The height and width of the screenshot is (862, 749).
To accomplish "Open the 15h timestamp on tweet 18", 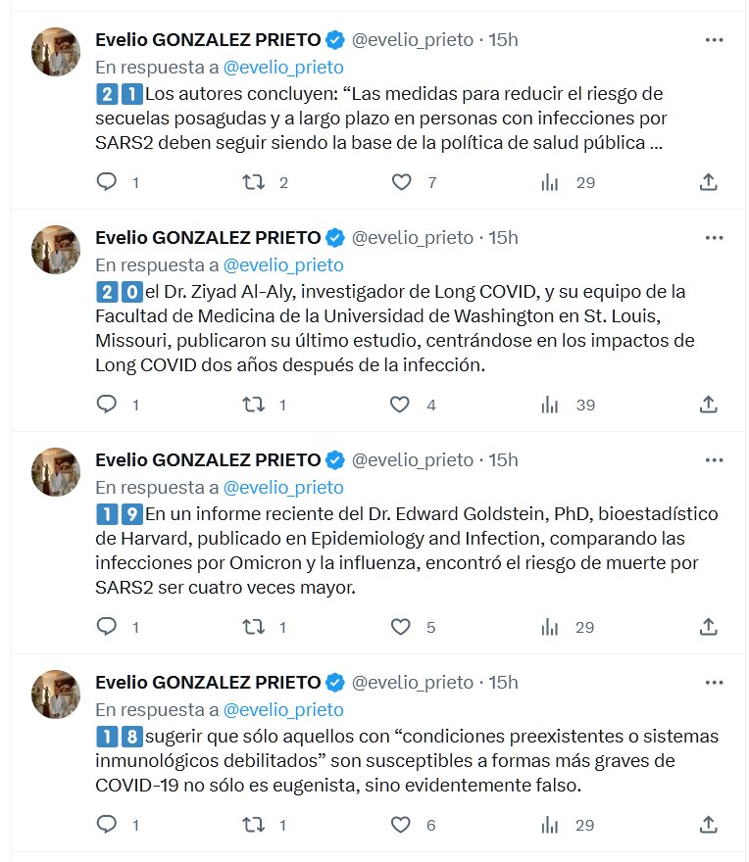I will point(503,682).
